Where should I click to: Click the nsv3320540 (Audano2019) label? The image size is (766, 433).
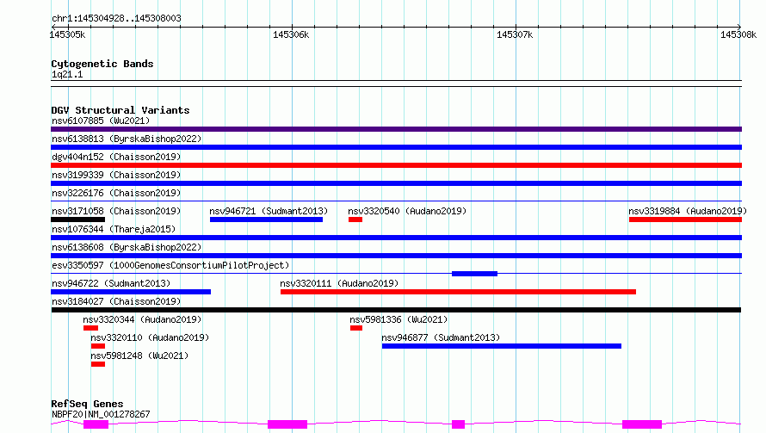pos(407,211)
